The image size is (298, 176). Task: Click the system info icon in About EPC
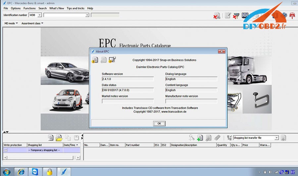tap(112, 60)
